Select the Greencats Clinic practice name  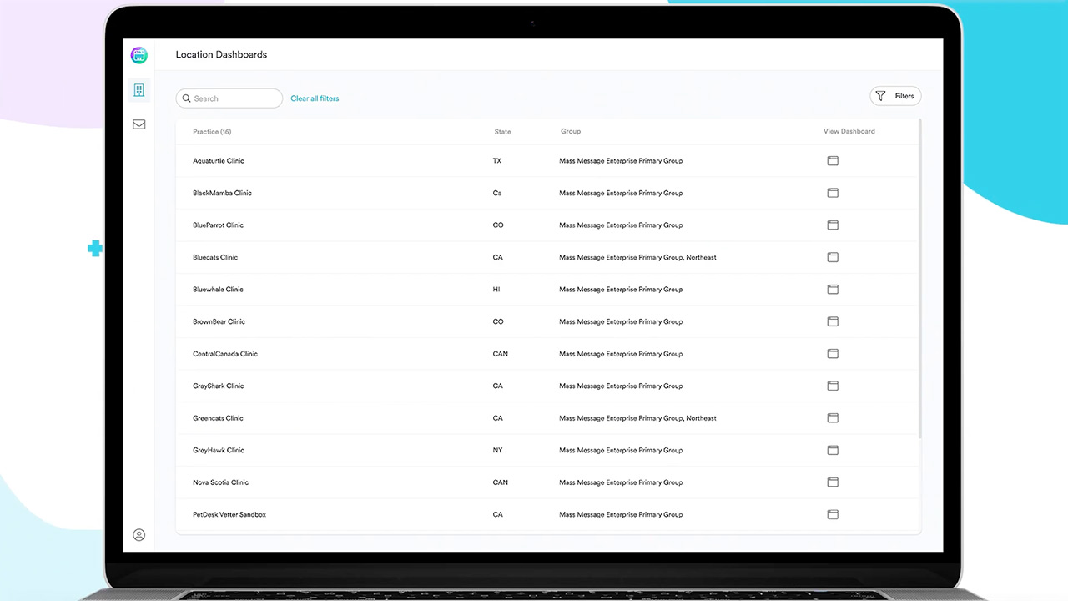(x=218, y=418)
